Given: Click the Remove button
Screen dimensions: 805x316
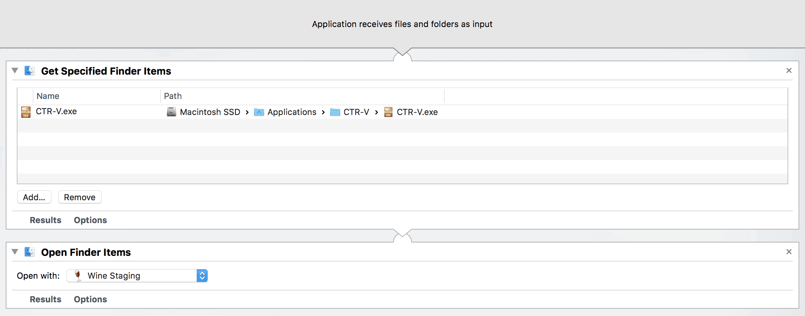Looking at the screenshot, I should tap(80, 197).
